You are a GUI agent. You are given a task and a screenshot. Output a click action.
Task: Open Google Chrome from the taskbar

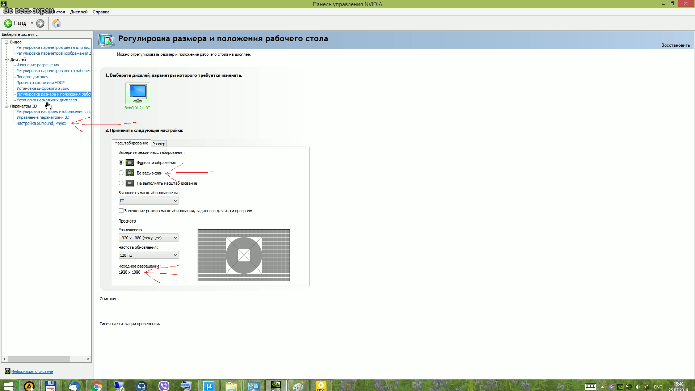(96, 386)
